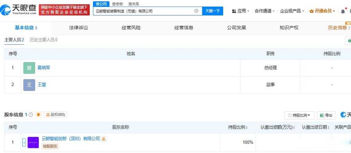Switch to the 经营信息 tab
Image resolution: width=351 pixels, height=153 pixels.
(184, 28)
